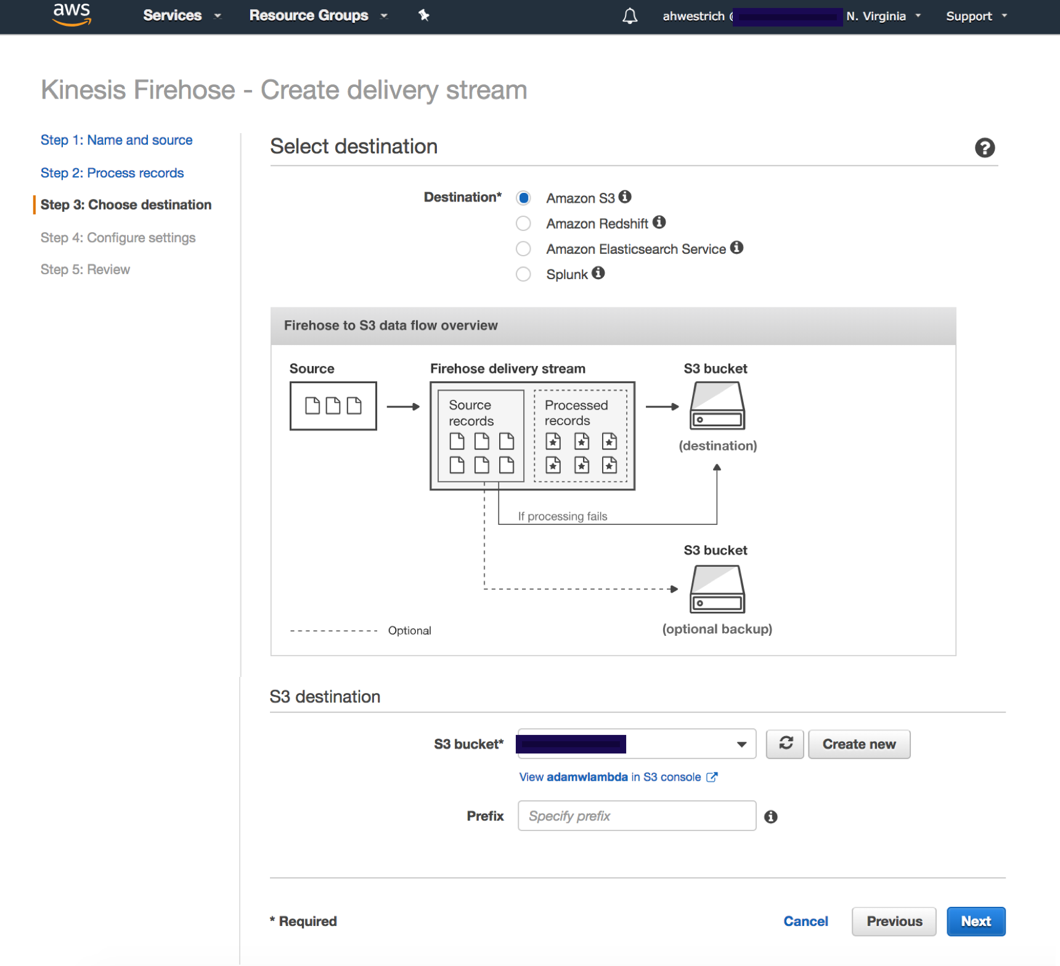Click the 'Firehose delivery stream' diagram label

[508, 369]
